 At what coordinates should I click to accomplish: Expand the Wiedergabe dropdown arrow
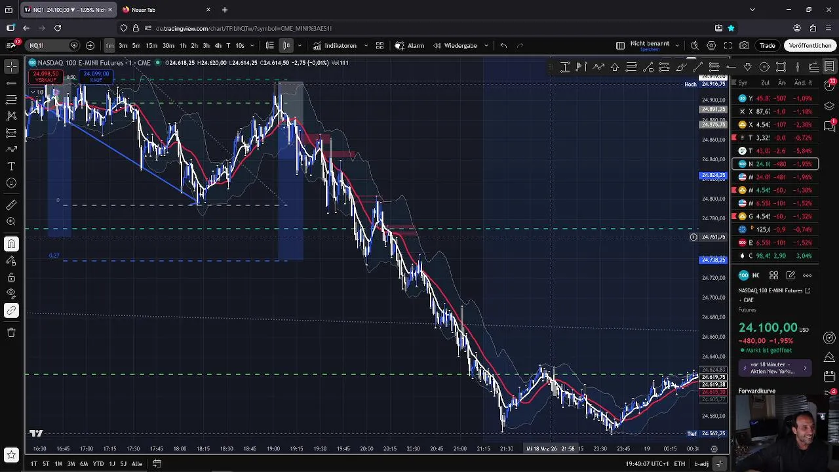(486, 45)
